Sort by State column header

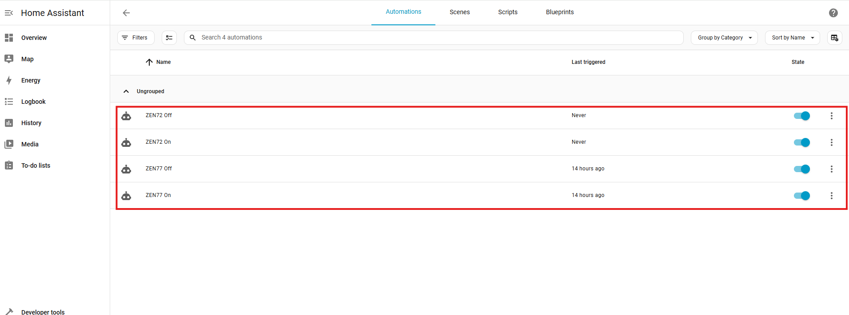point(798,62)
